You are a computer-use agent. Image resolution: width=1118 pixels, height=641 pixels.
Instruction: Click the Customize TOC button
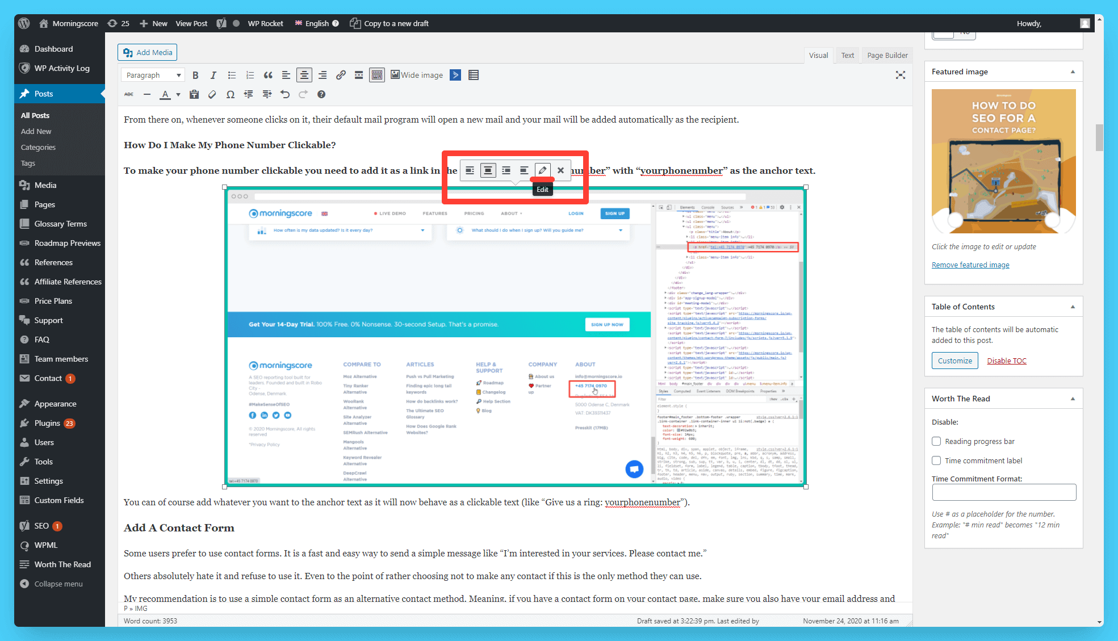954,361
